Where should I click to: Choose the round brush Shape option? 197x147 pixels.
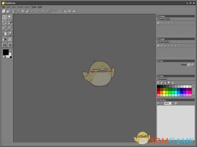pyautogui.click(x=192, y=65)
